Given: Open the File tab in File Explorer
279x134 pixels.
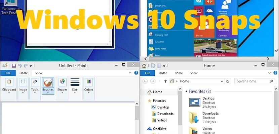Looking at the screenshot, I should point(147,73).
